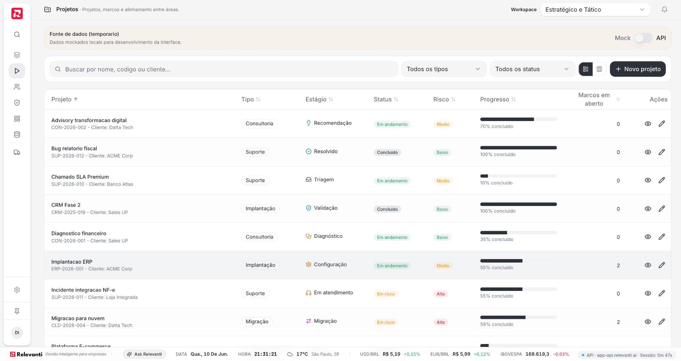681x361 pixels.
Task: Open the database sidebar icon
Action: (x=17, y=134)
